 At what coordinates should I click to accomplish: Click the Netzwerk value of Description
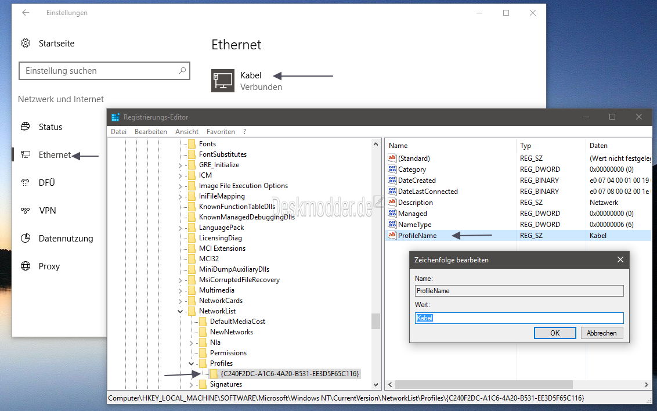[604, 203]
